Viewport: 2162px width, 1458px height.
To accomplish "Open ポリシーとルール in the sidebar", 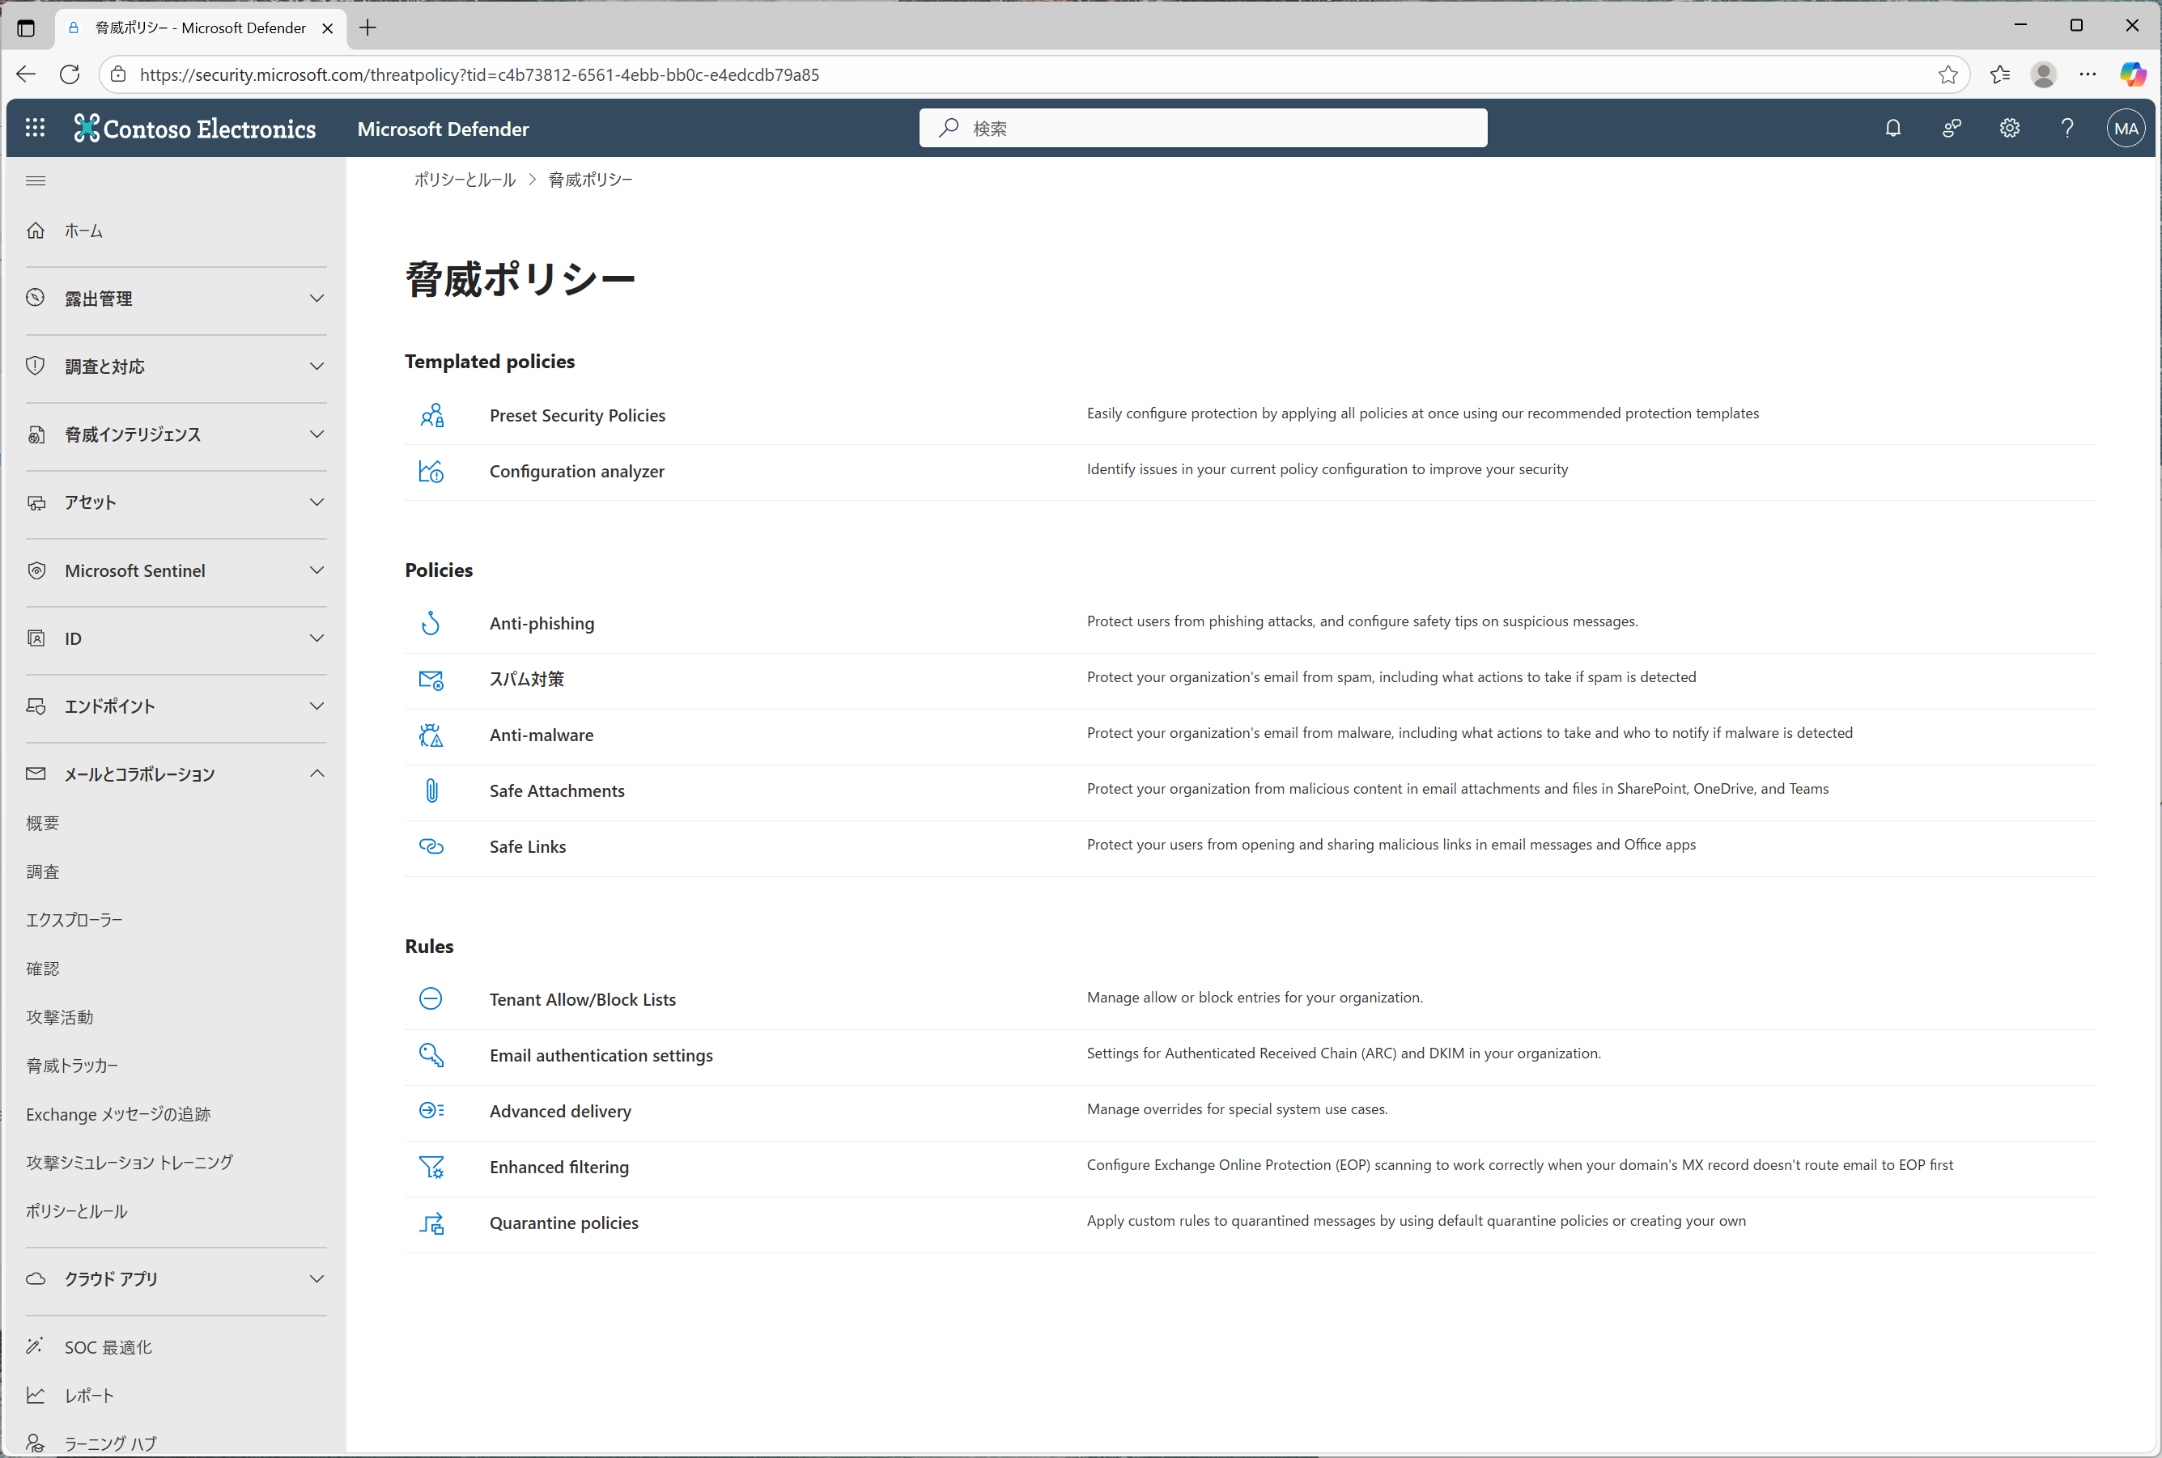I will (76, 1210).
